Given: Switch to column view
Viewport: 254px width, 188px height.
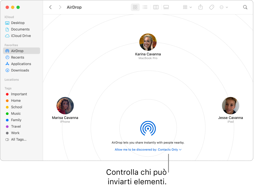Looking at the screenshot, I should coord(156,7).
